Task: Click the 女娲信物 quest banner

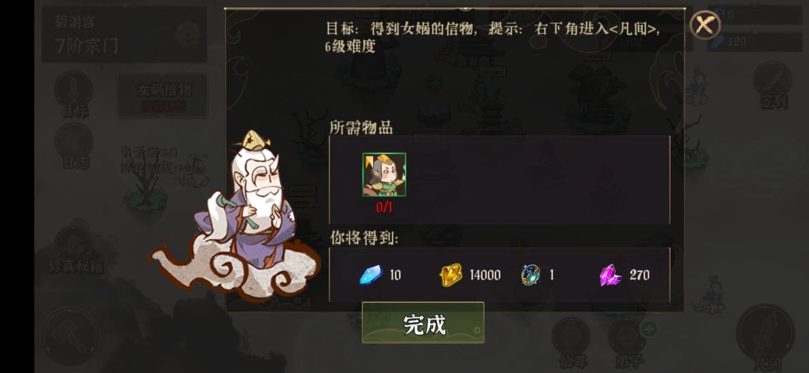Action: coord(163,95)
